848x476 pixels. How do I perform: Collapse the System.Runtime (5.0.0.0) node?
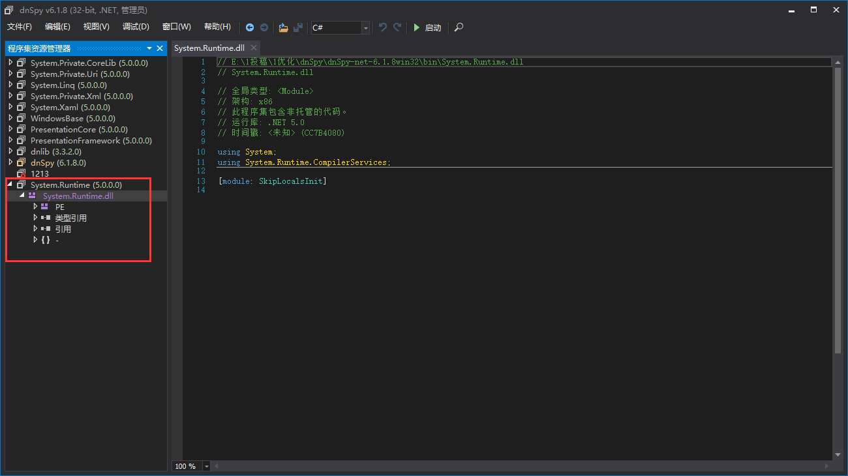(x=10, y=185)
